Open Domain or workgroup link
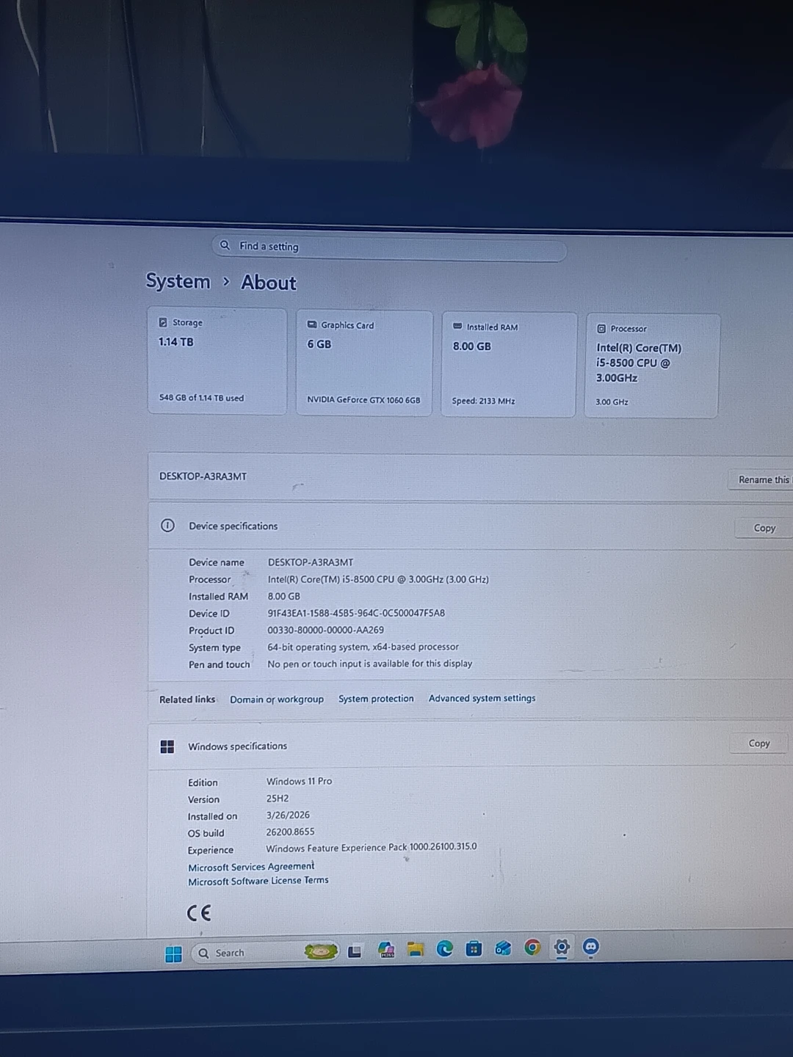 tap(277, 700)
